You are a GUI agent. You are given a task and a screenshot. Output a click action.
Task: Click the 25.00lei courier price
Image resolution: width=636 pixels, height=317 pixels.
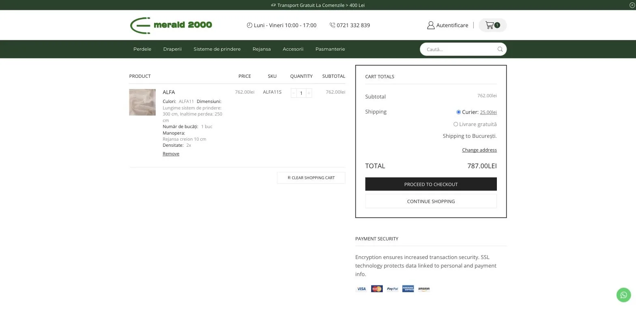(488, 112)
